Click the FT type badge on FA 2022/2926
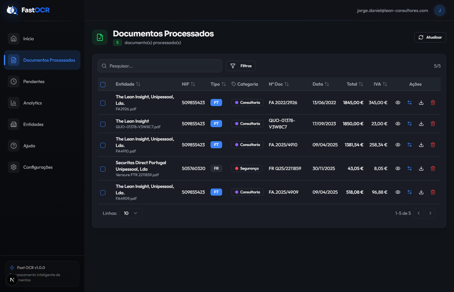454x292 pixels. coord(216,102)
